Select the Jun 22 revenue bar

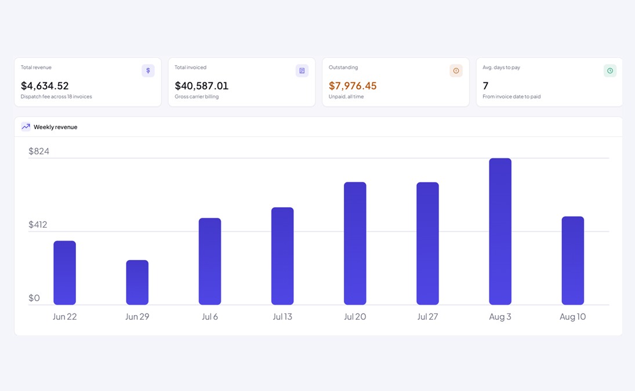[x=65, y=273]
